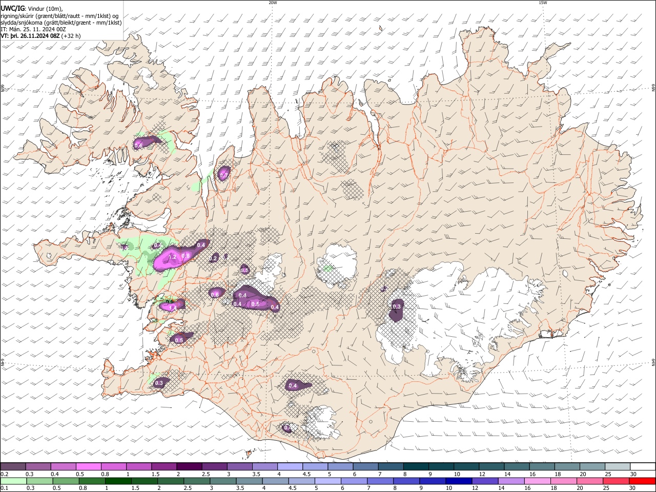Image resolution: width=656 pixels, height=492 pixels.
Task: Click the 'VT: þri. 26.11.2024 08Z' valid time
Action: tap(30, 36)
